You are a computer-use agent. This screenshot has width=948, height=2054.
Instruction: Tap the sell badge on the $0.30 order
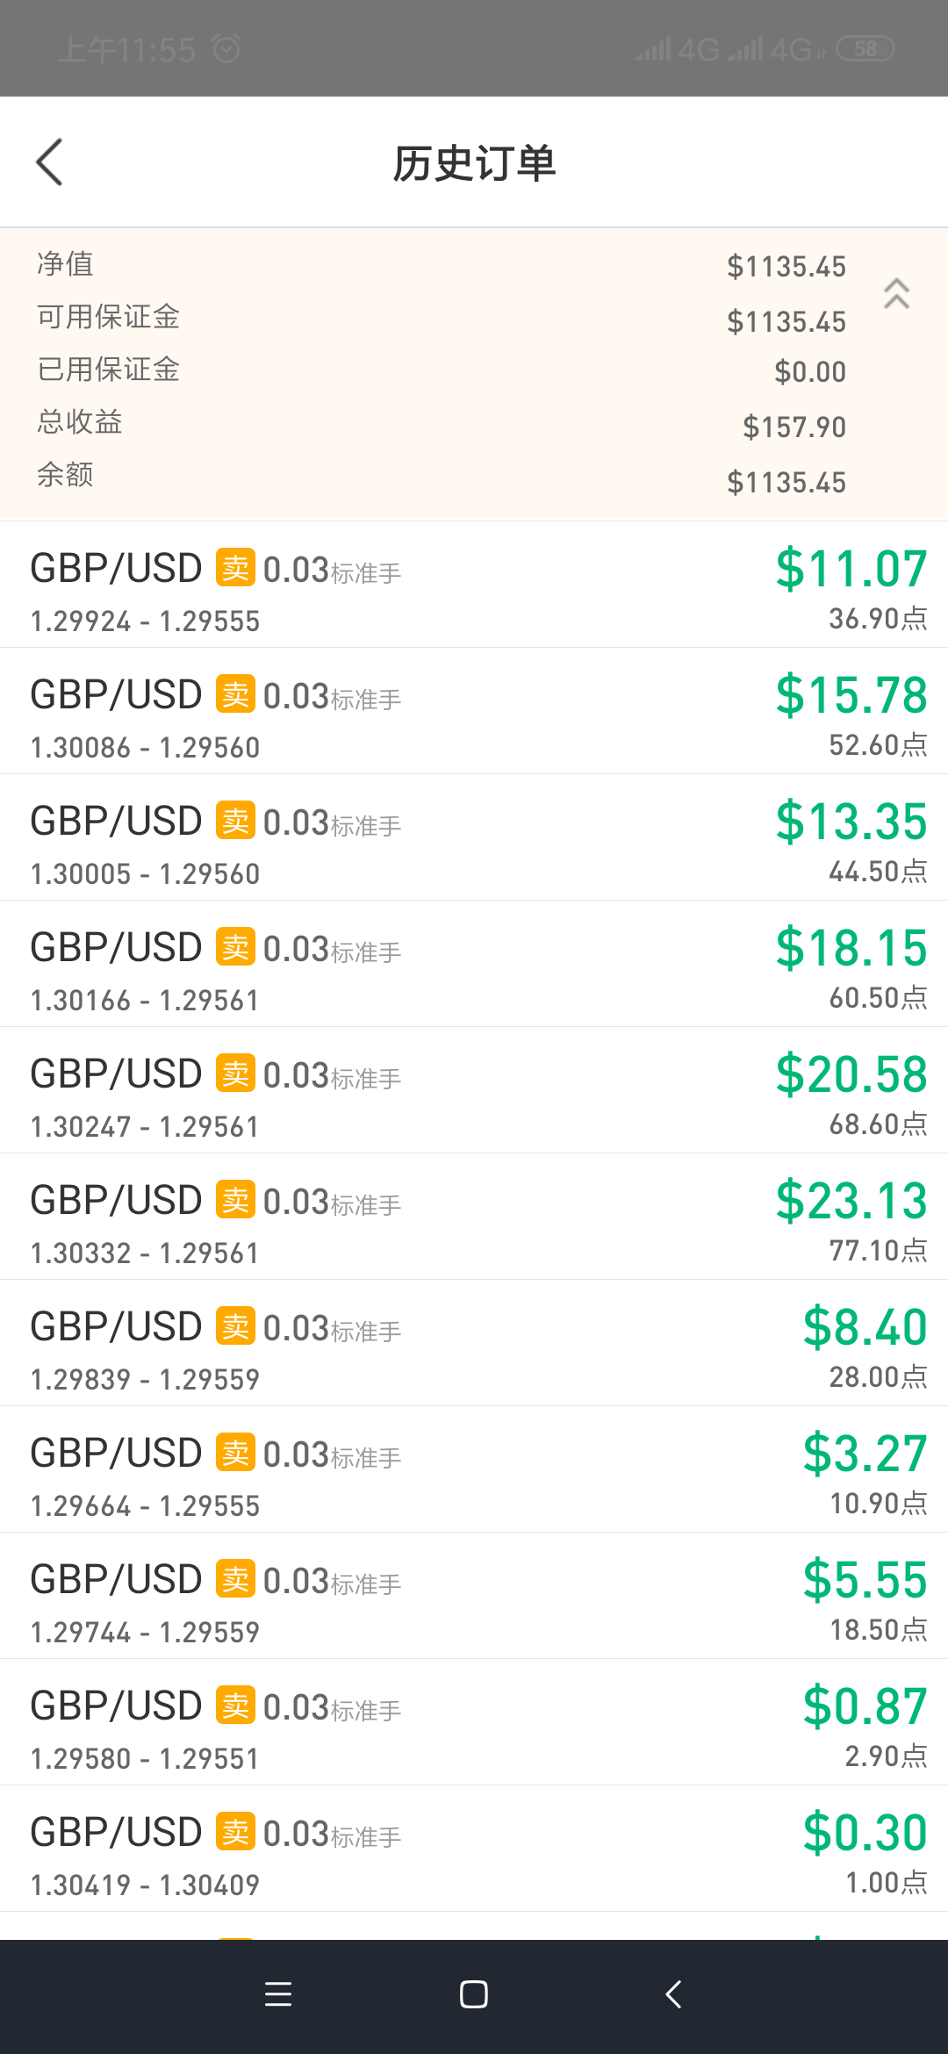[235, 1832]
